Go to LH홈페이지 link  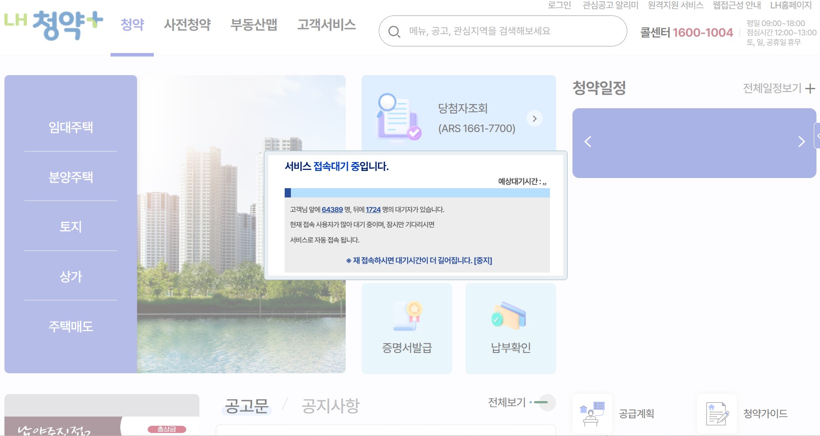click(791, 5)
